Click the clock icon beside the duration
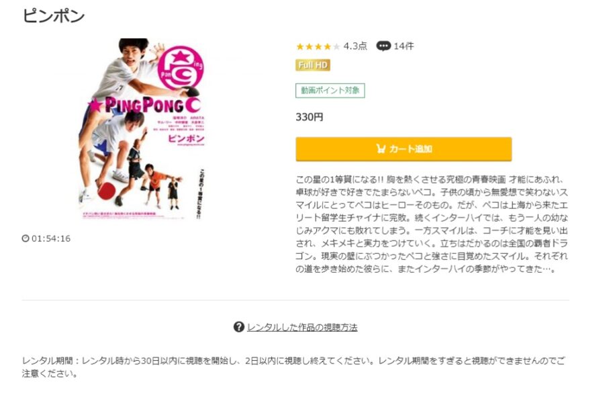607x393 pixels. 26,238
